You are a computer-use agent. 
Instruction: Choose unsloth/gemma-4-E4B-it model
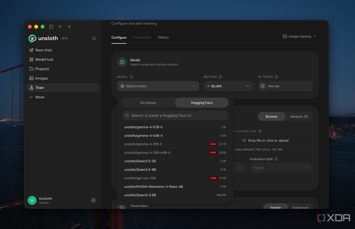point(175,136)
